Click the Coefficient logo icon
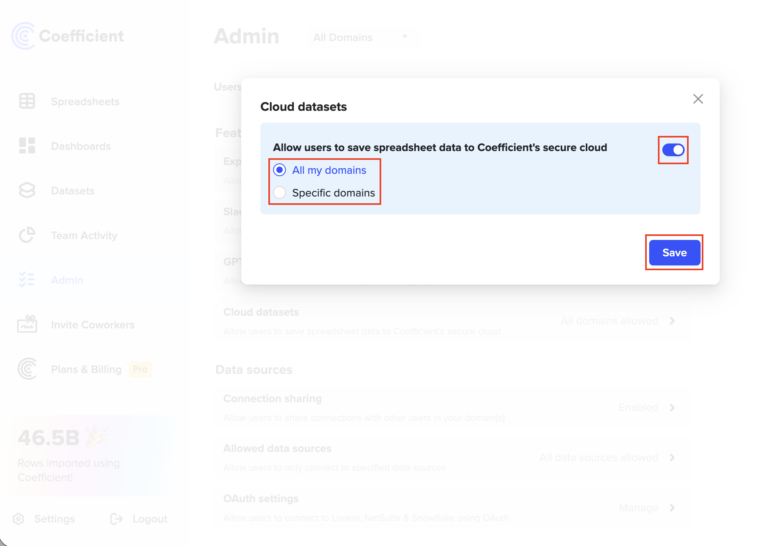The image size is (760, 546). [x=24, y=36]
